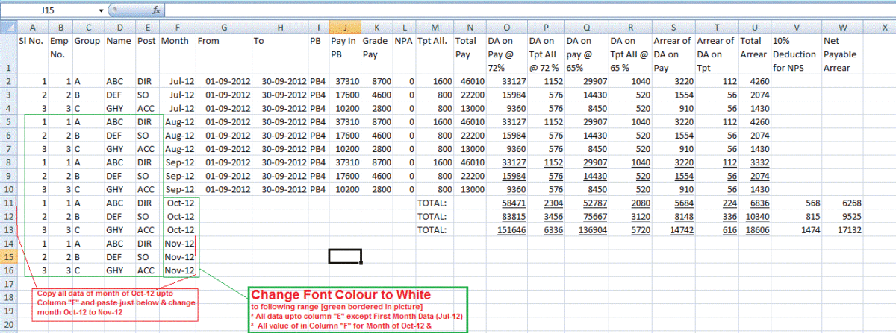
Task: Select column W header
Action: (x=843, y=28)
